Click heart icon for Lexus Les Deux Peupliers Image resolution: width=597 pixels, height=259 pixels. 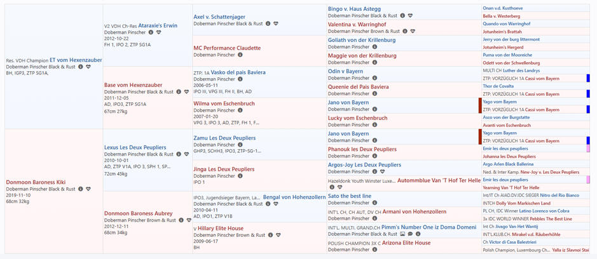[x=186, y=154]
